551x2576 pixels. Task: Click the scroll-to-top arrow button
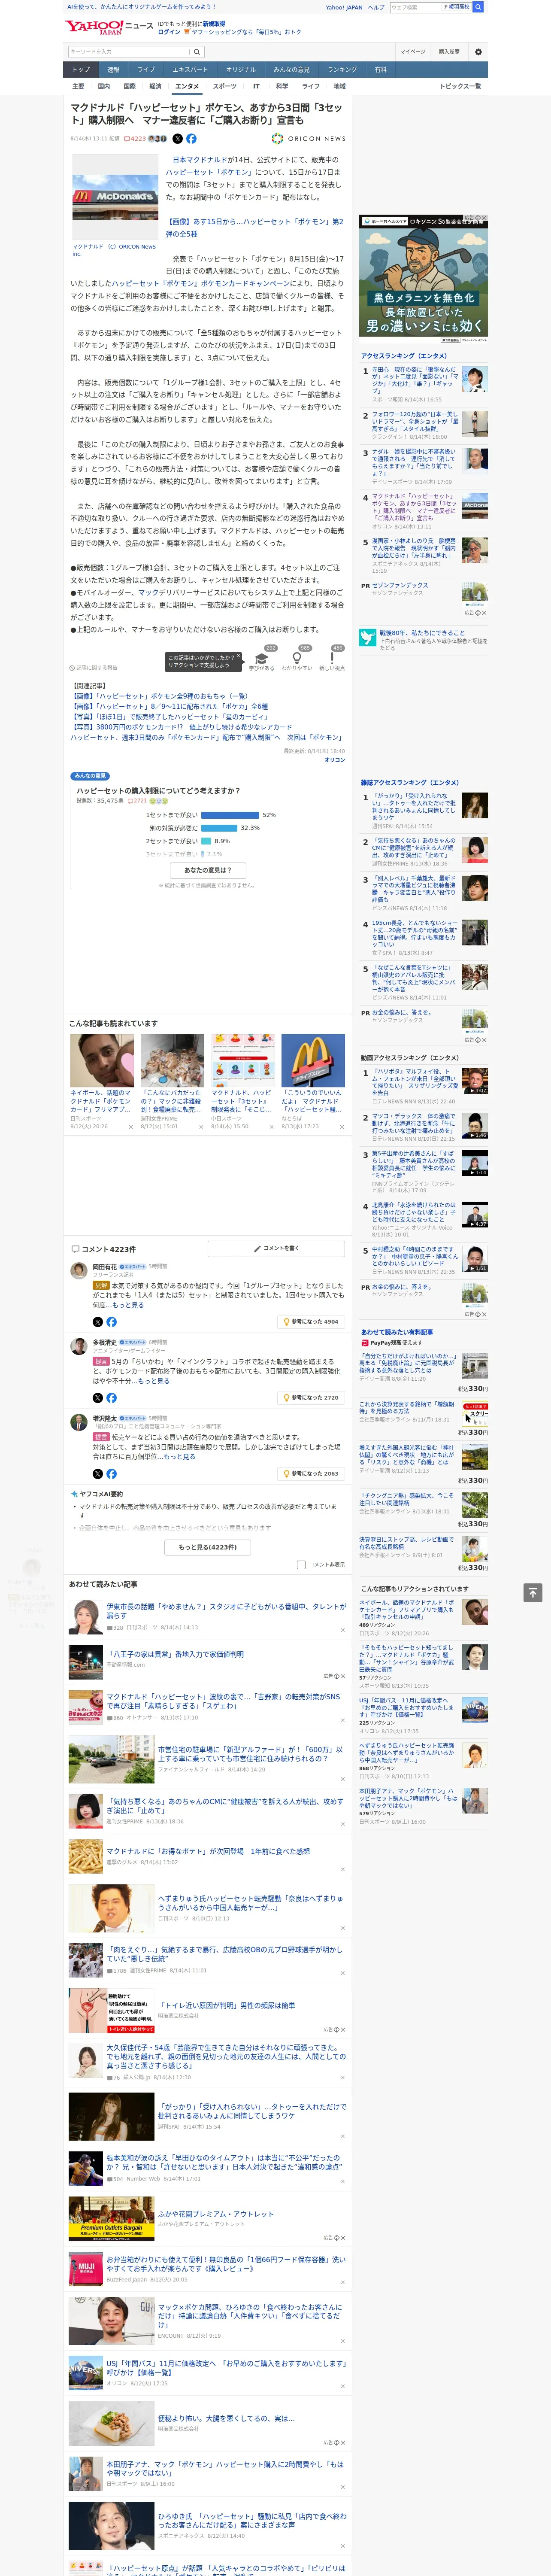pos(533,1592)
